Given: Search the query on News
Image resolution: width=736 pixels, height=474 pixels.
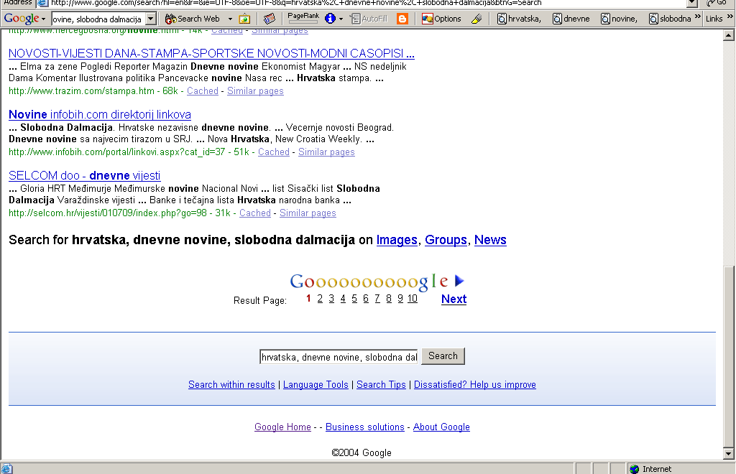Looking at the screenshot, I should point(490,240).
